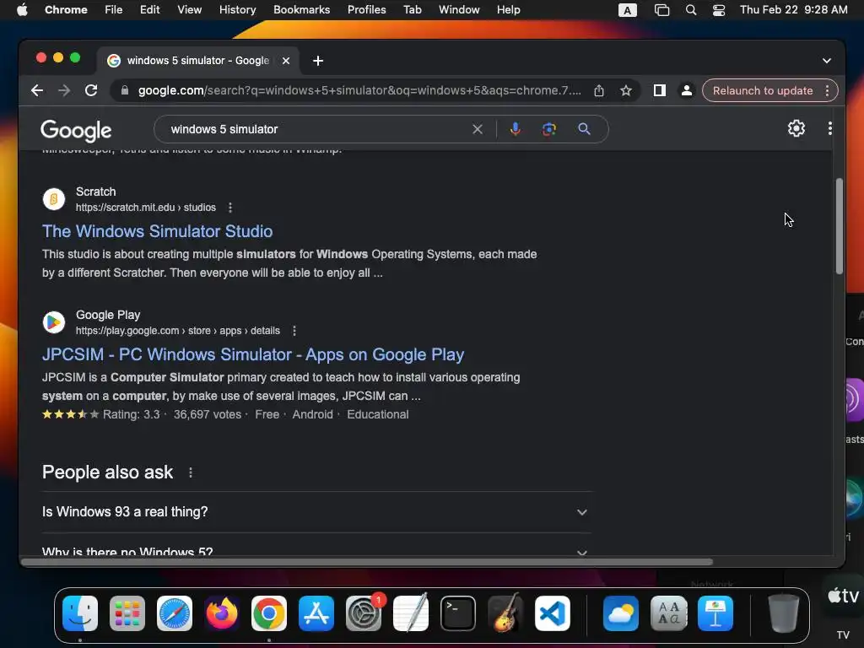
Task: Open the Bookmarks menu
Action: [301, 9]
